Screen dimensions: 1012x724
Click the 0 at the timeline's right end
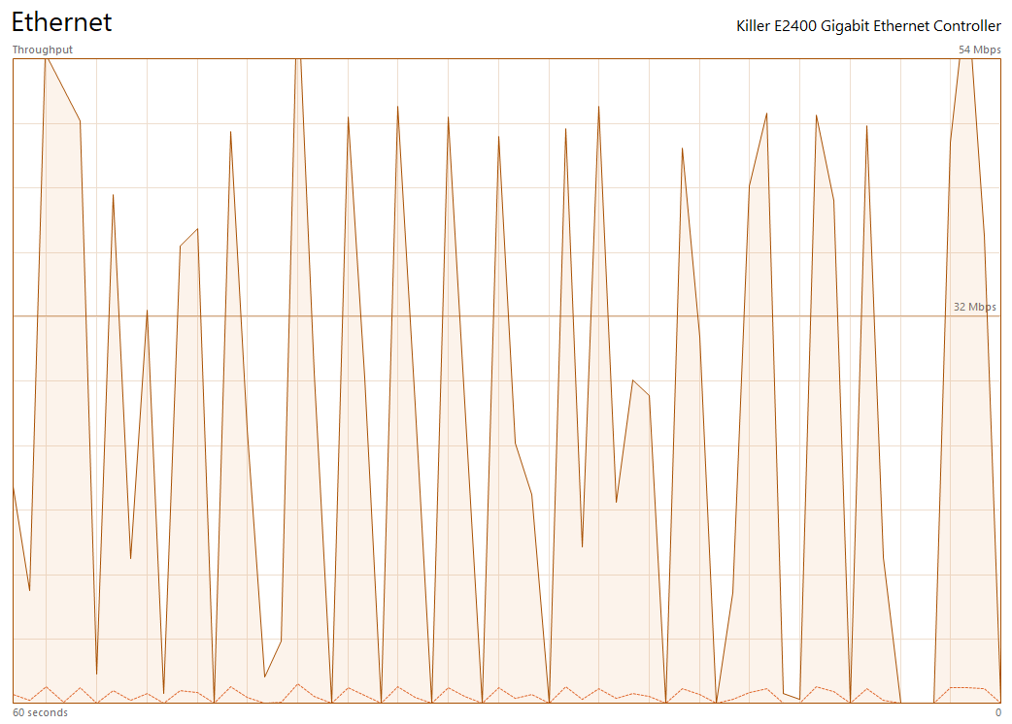click(997, 711)
